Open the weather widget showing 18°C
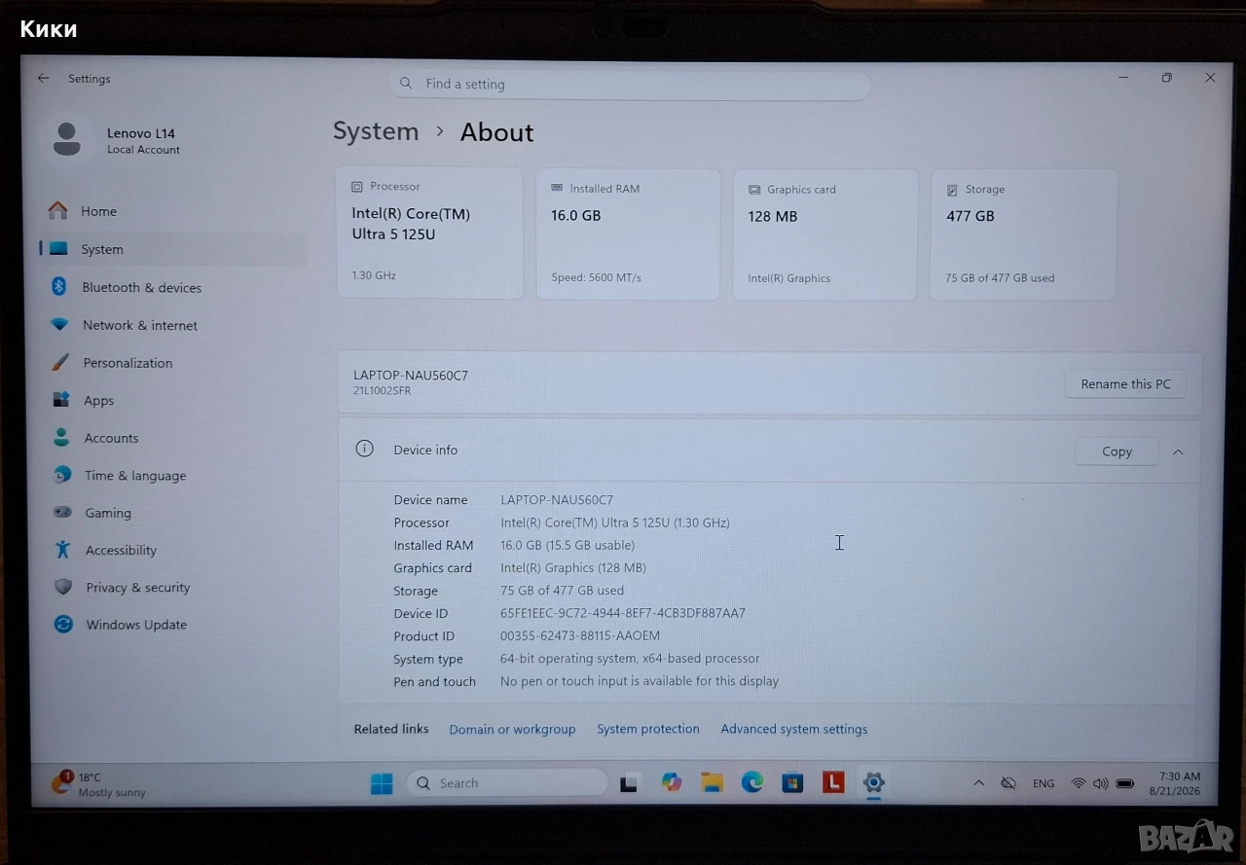1246x865 pixels. click(99, 784)
